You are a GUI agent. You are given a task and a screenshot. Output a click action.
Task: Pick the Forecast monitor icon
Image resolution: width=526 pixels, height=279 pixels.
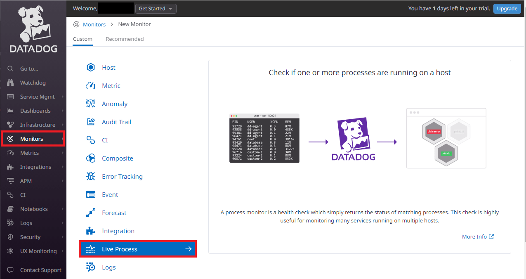[91, 213]
